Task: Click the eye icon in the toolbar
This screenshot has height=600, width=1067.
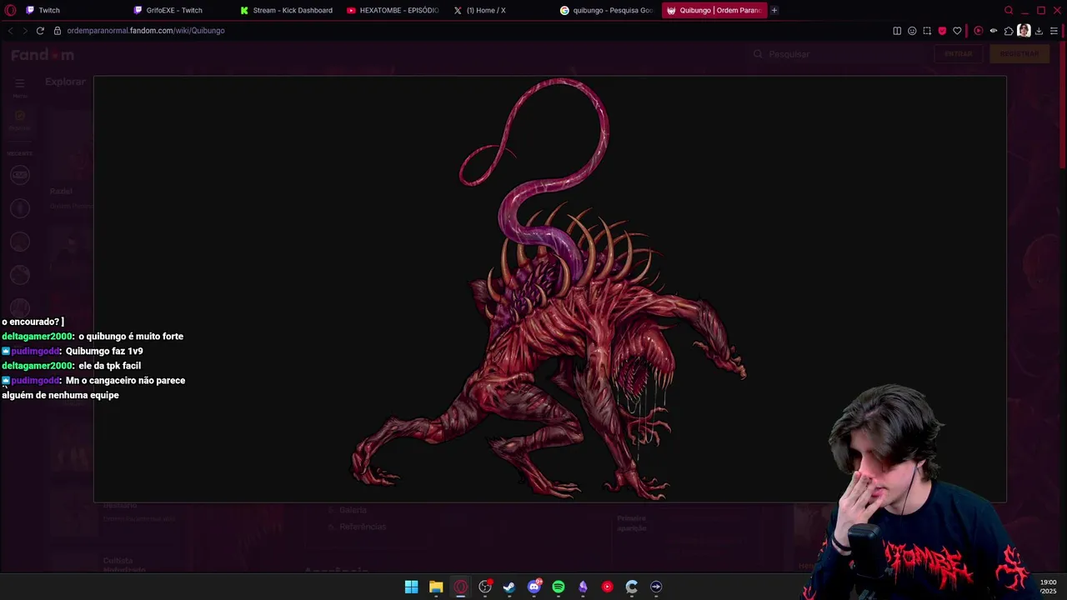Action: (x=994, y=31)
